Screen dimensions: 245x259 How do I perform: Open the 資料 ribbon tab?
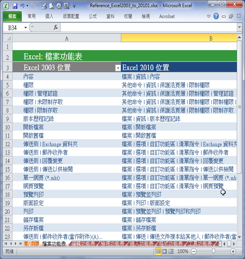(x=110, y=16)
